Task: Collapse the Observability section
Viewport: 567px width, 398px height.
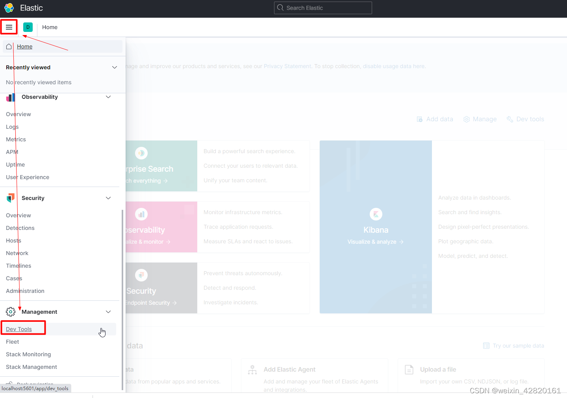Action: tap(108, 97)
